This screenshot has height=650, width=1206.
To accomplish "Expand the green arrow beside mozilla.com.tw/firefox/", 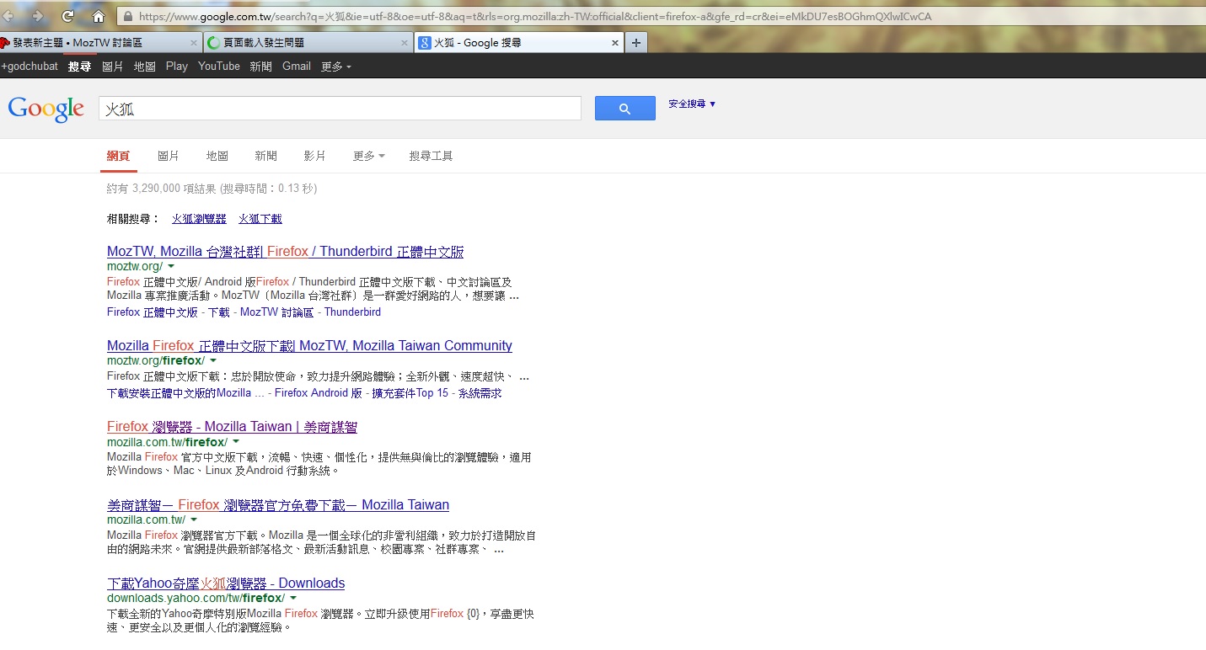I will [236, 442].
